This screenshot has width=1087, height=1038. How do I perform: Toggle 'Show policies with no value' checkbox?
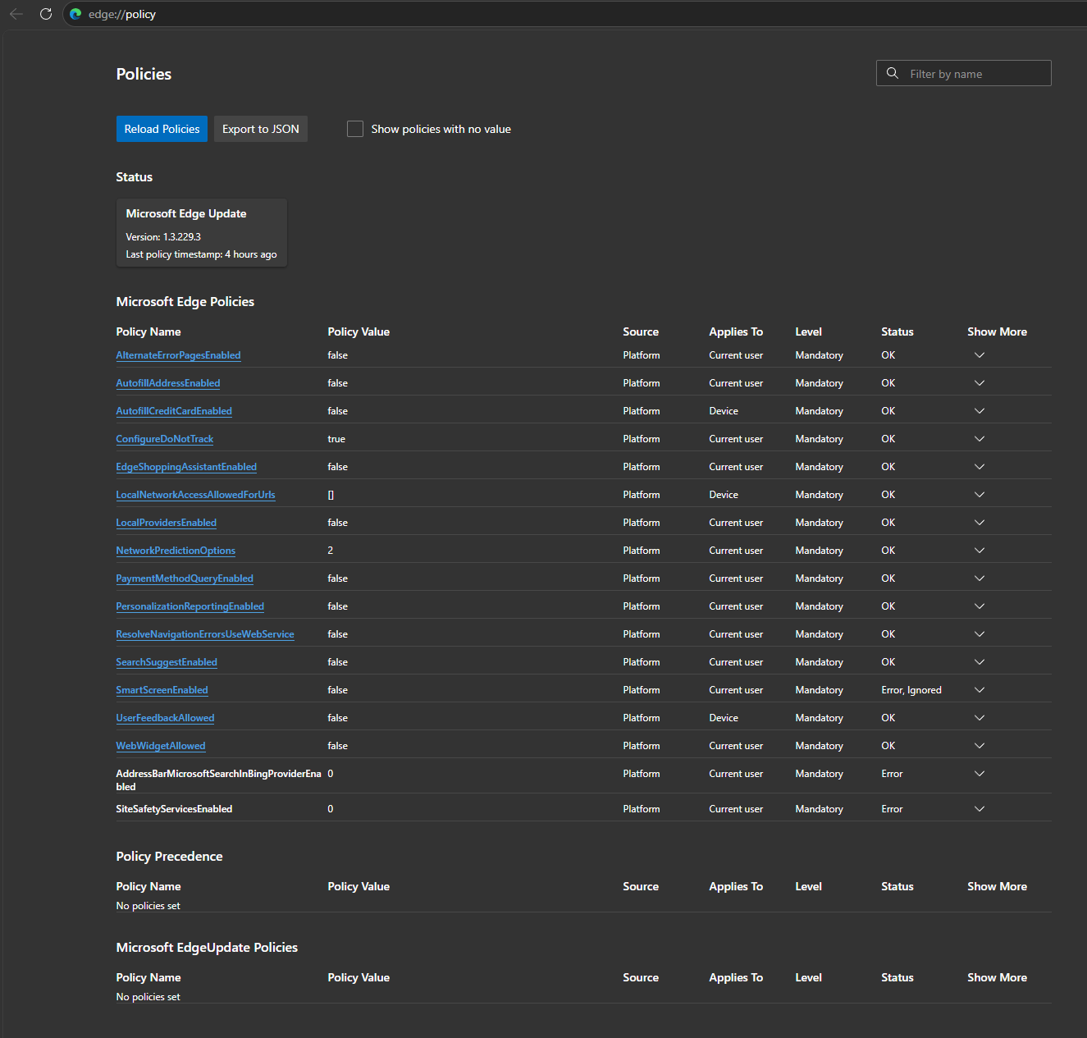[355, 129]
